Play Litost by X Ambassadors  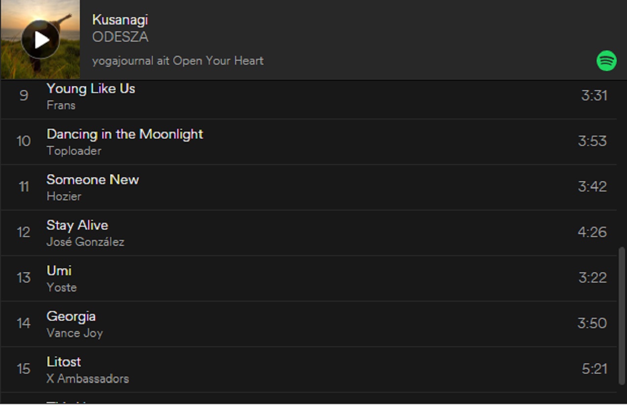64,362
